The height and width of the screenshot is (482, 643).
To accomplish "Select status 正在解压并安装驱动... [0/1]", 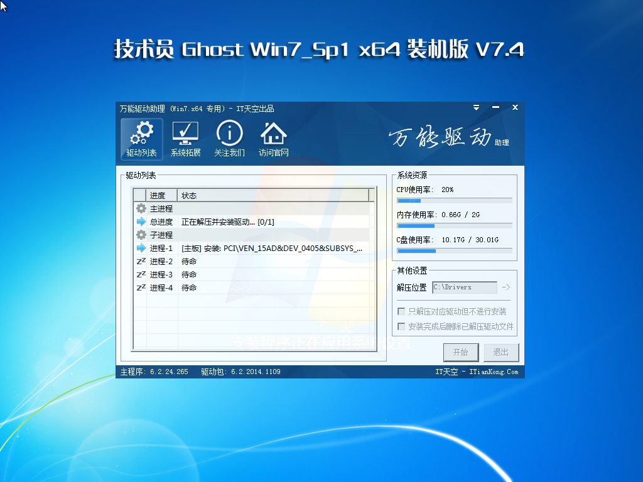I will point(227,222).
